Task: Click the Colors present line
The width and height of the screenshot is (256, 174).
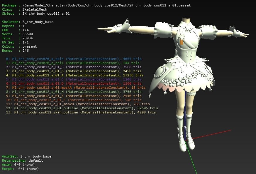Action: click(19, 46)
